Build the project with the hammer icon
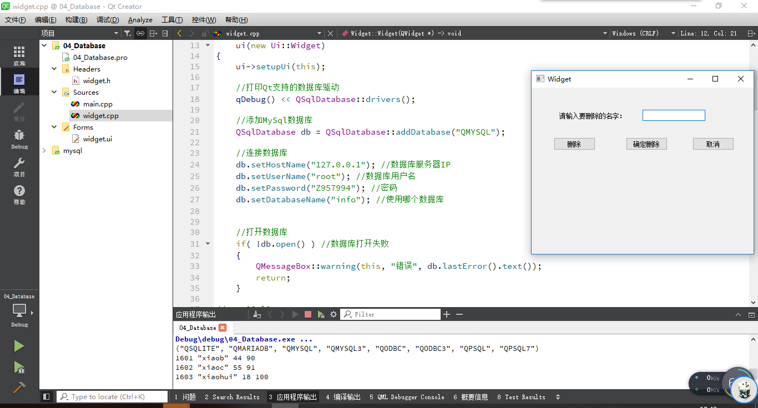Screen dimensions: 758x408 (19, 387)
